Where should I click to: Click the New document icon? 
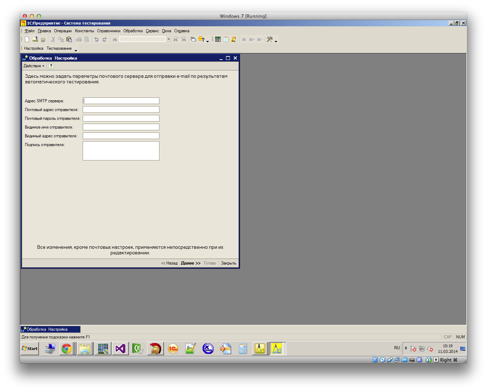(27, 39)
